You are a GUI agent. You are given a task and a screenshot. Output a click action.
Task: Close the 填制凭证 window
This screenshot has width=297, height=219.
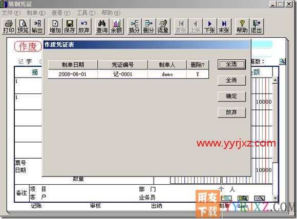pyautogui.click(x=289, y=4)
